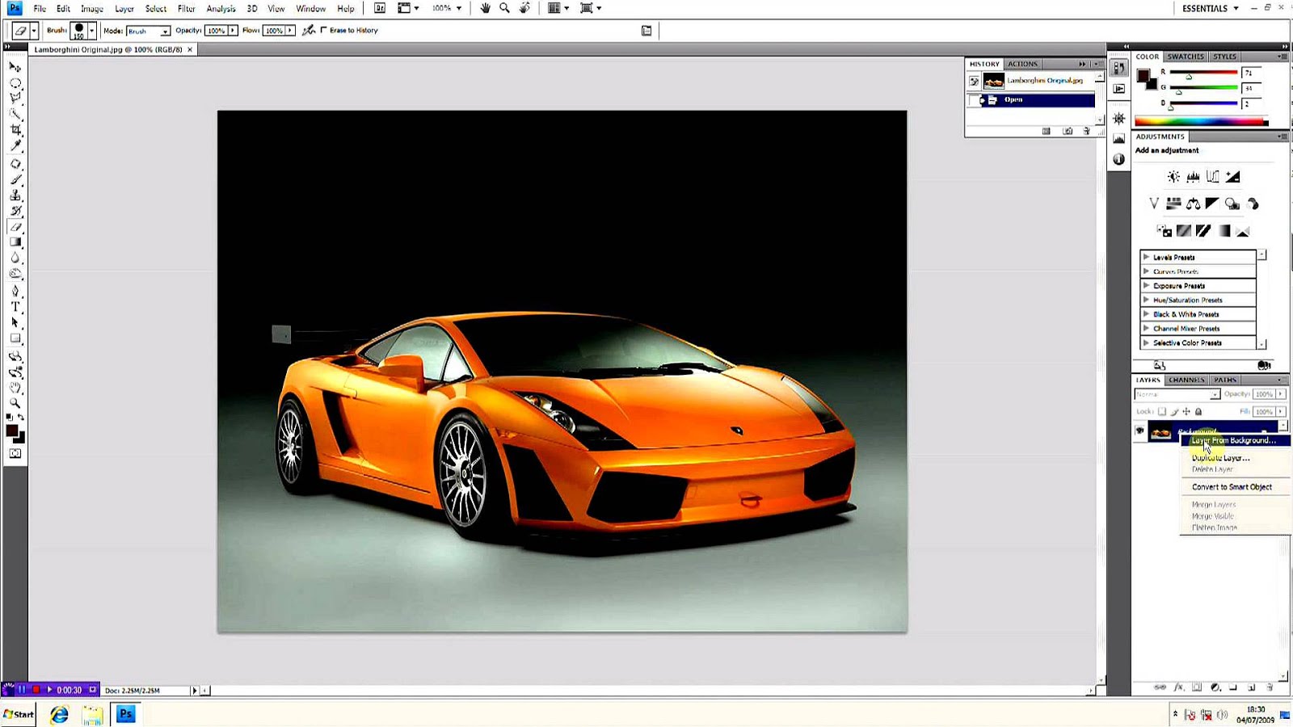Launch Adobe Bridge from the top bar
This screenshot has width=1293, height=727.
point(380,8)
